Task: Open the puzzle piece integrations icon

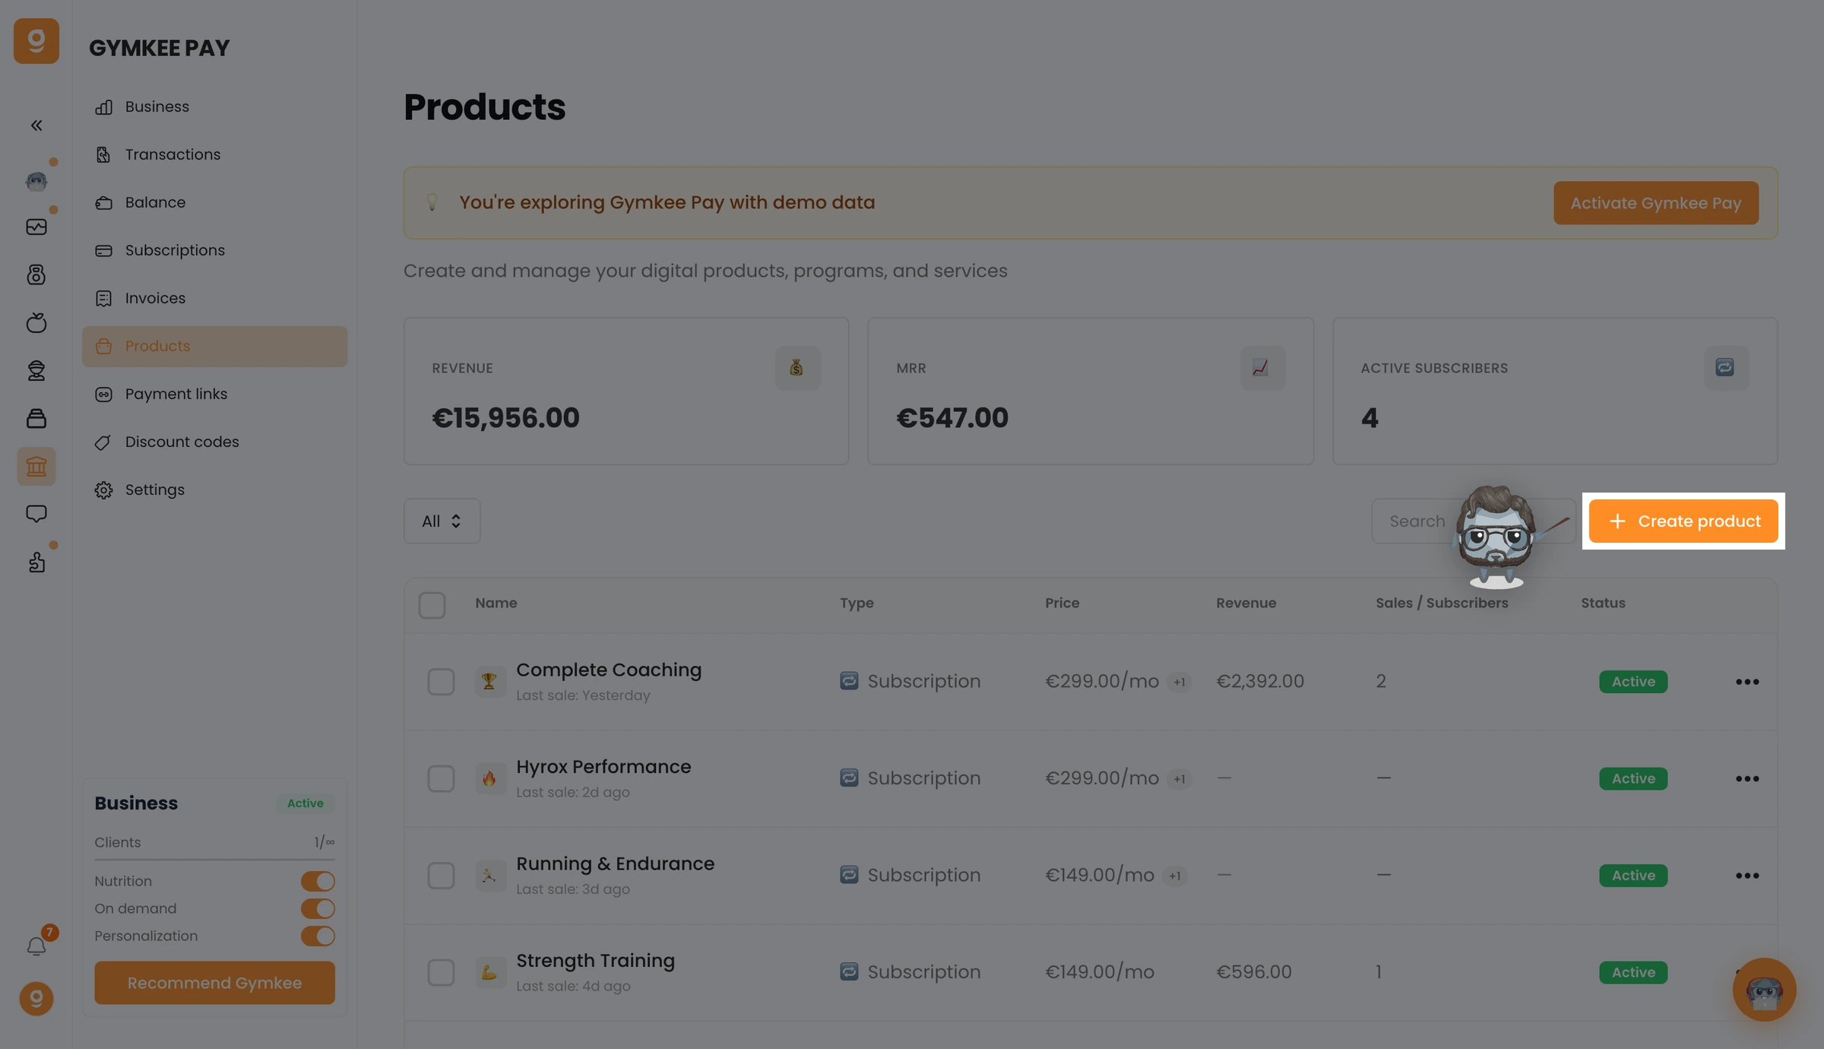Action: (x=36, y=562)
